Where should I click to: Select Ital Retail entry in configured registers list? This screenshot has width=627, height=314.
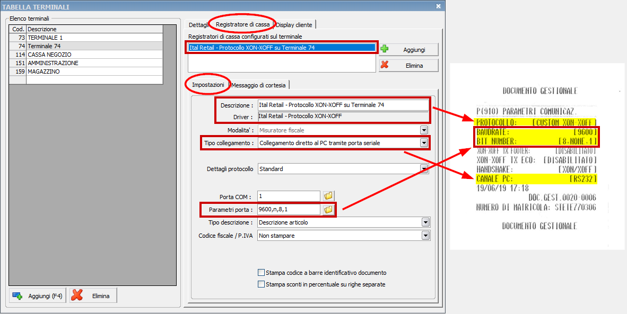pyautogui.click(x=281, y=48)
